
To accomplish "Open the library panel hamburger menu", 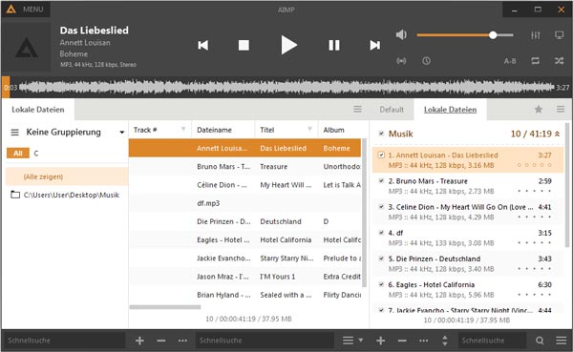I will point(357,109).
